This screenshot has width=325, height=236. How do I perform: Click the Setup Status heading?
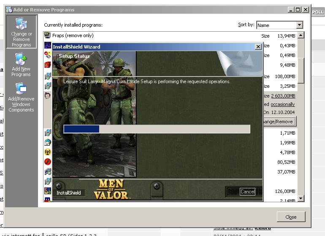[x=74, y=56]
